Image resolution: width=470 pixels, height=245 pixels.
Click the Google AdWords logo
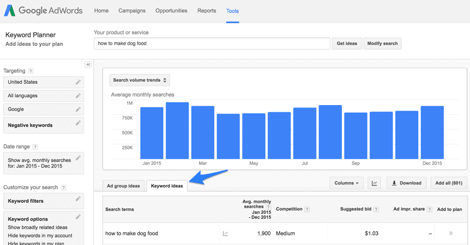pyautogui.click(x=43, y=11)
